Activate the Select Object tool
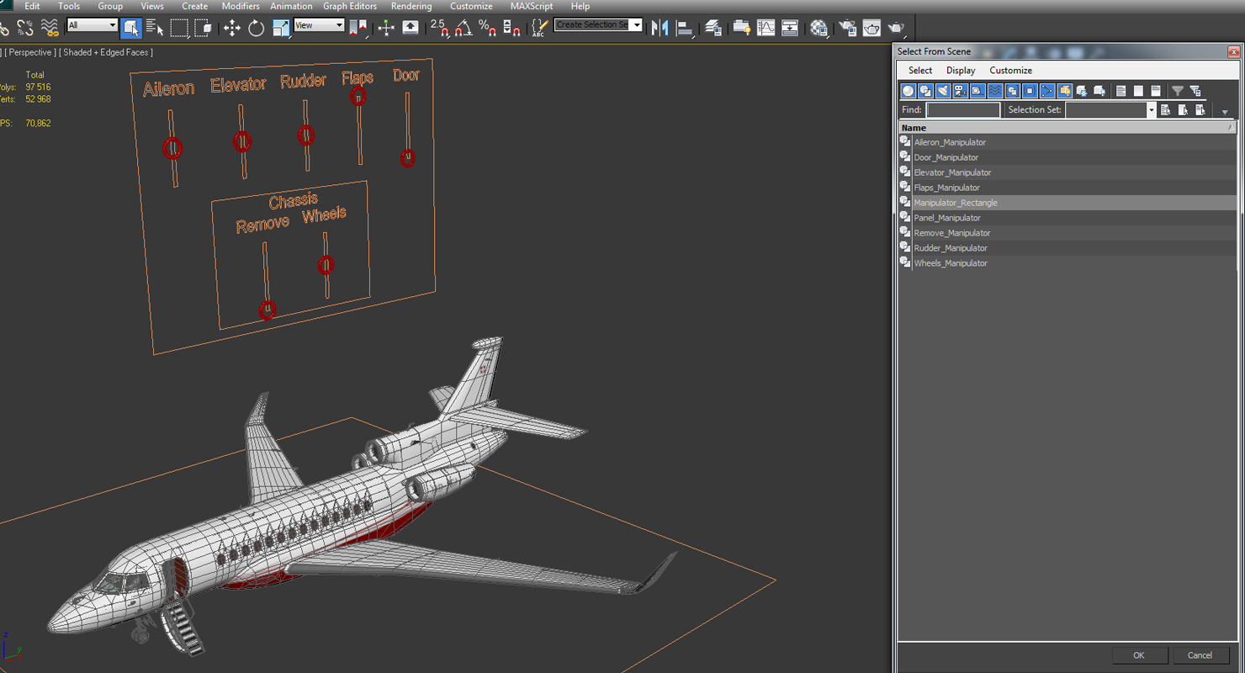 [x=131, y=28]
